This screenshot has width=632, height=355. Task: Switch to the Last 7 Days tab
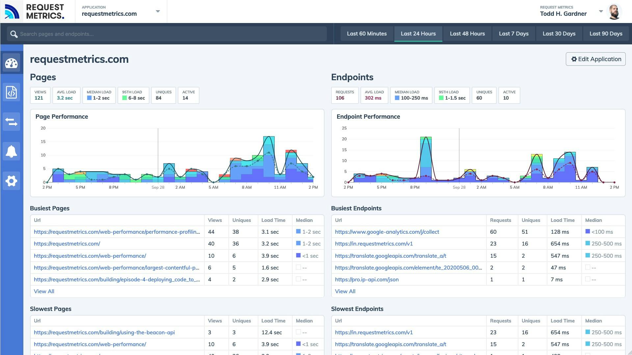click(x=513, y=34)
